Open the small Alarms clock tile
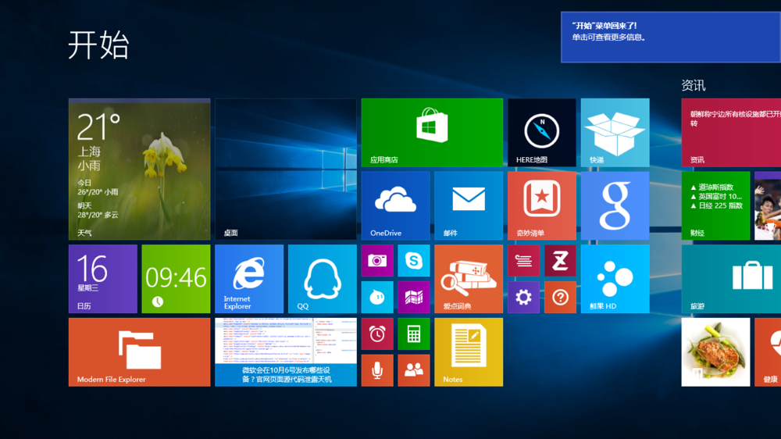 point(377,334)
